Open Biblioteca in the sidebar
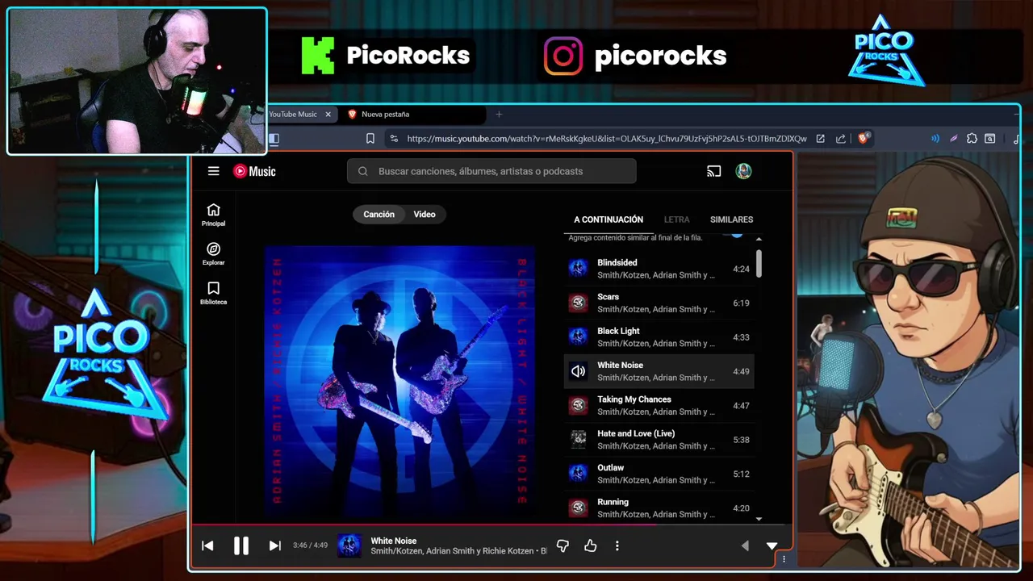This screenshot has height=581, width=1033. coord(213,293)
